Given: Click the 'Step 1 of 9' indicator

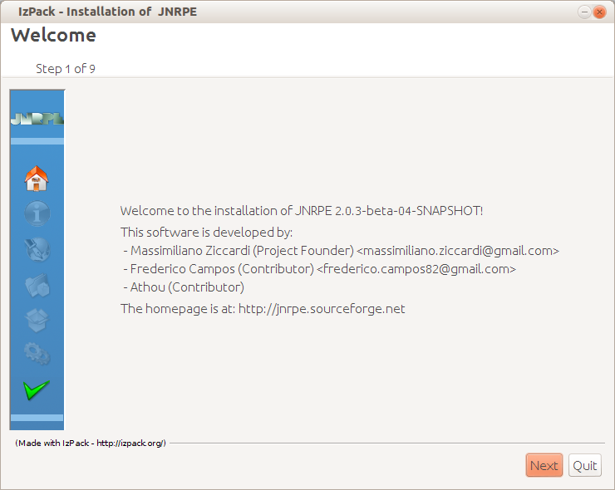Looking at the screenshot, I should pyautogui.click(x=66, y=69).
